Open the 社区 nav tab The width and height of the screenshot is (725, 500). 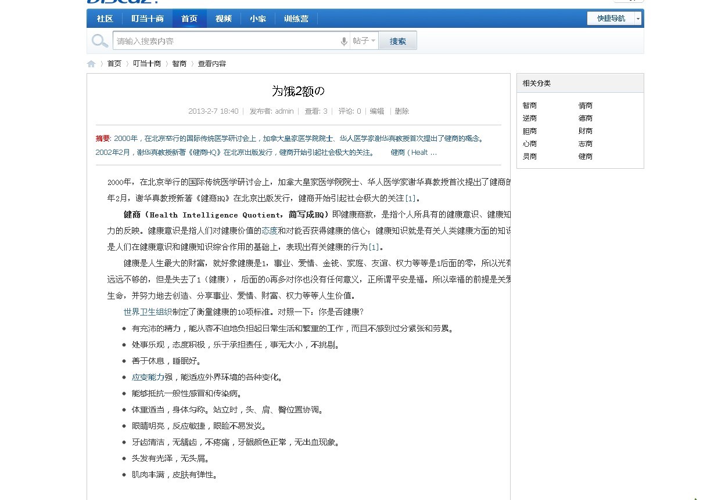tap(105, 19)
